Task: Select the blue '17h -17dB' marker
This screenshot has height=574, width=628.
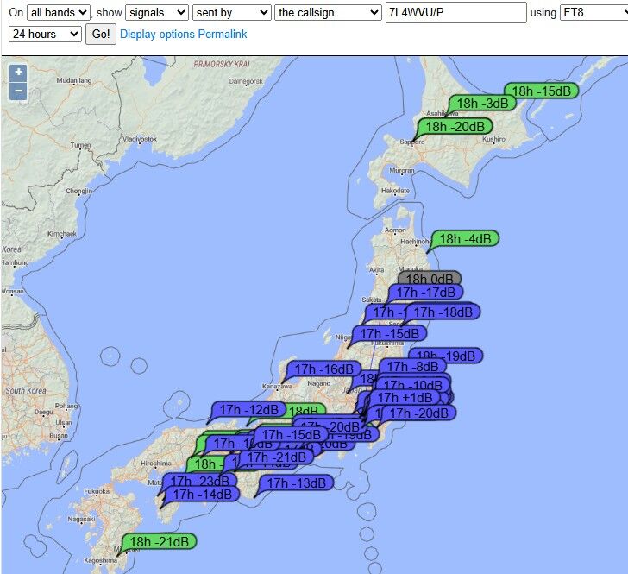Action: [x=426, y=293]
